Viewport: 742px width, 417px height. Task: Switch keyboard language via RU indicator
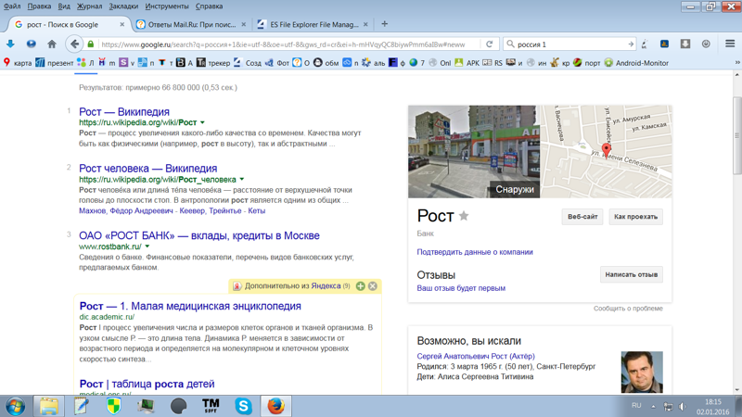point(636,406)
